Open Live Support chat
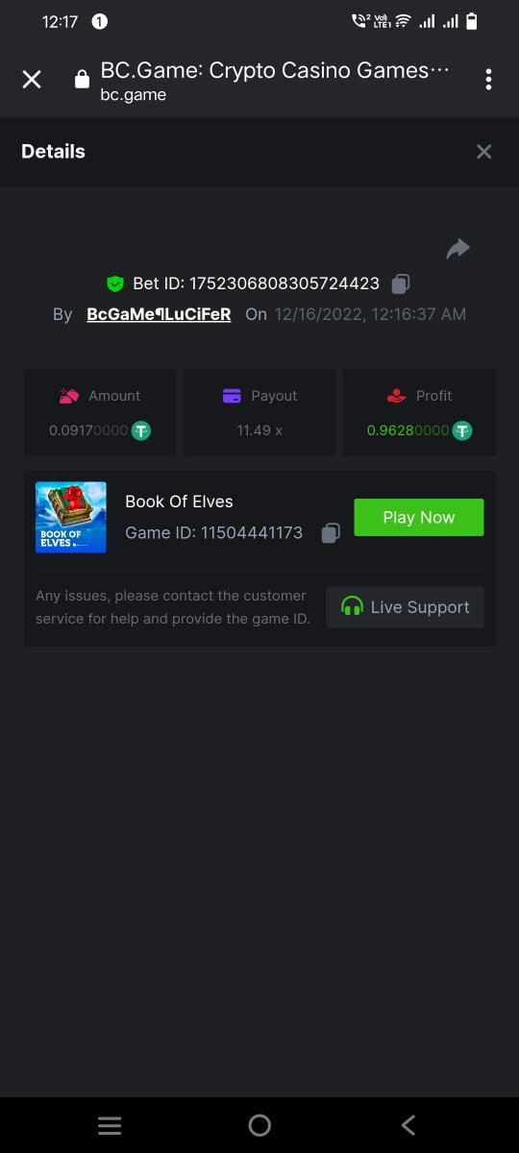The height and width of the screenshot is (1153, 519). [405, 607]
